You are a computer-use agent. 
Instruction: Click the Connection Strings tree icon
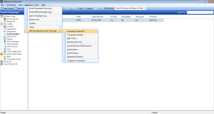5,59
